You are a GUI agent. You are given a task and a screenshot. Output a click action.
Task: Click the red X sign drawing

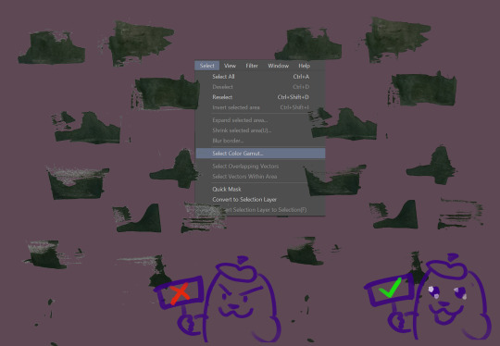(x=180, y=293)
